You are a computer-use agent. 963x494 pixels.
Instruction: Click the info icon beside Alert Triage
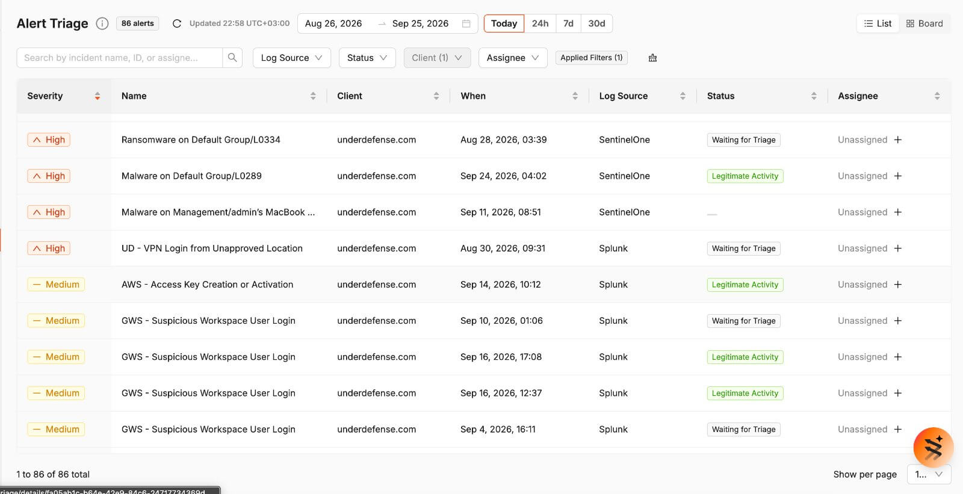[x=102, y=23]
